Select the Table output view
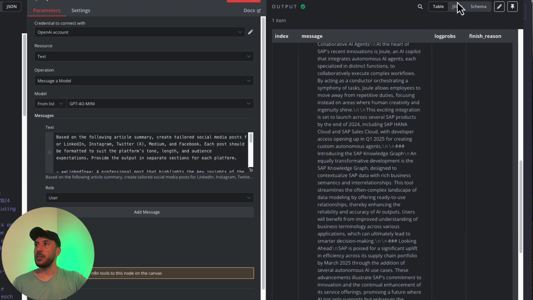The image size is (533, 300). pyautogui.click(x=438, y=7)
